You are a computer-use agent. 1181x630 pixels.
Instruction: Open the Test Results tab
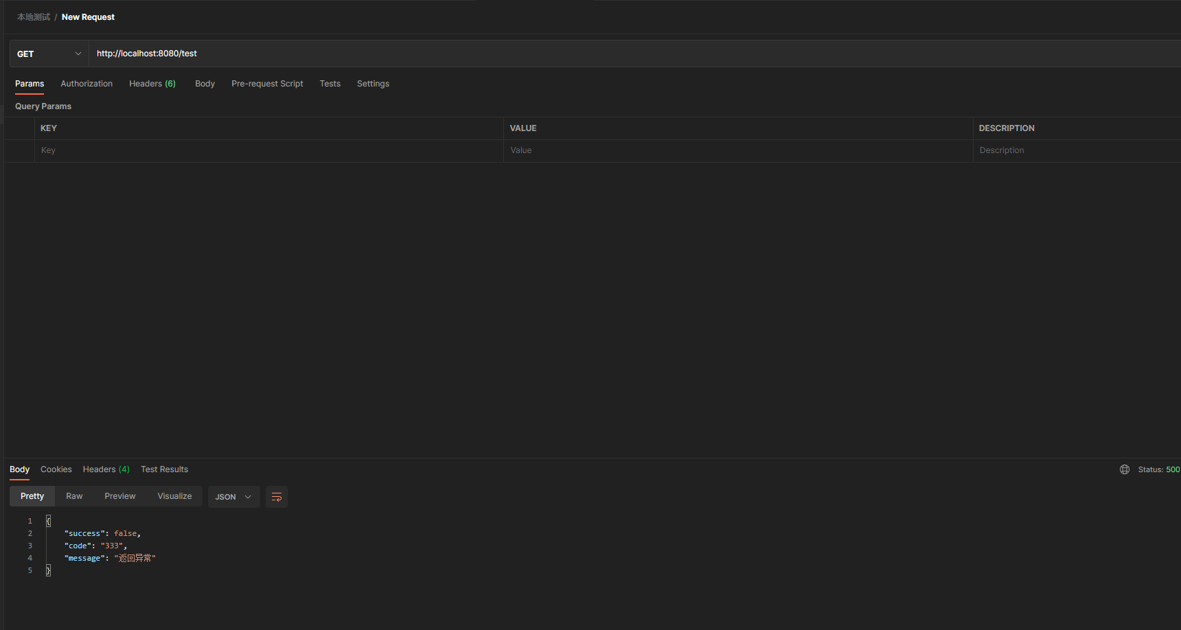click(164, 469)
